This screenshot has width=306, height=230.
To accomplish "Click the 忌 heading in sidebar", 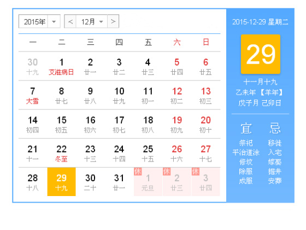I will tap(275, 128).
